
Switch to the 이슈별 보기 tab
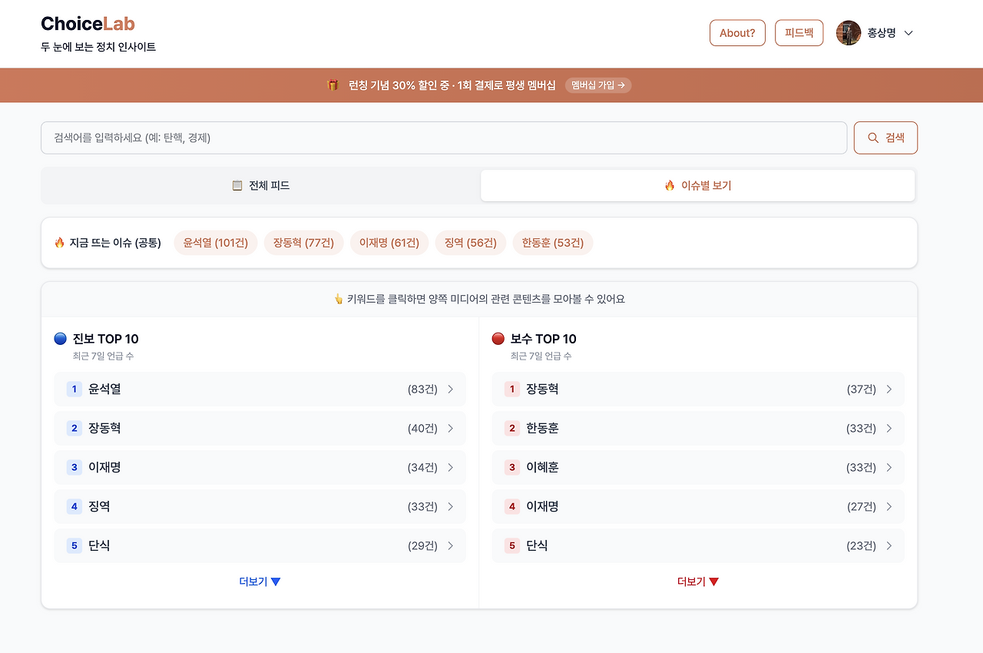697,184
